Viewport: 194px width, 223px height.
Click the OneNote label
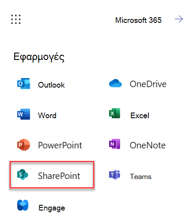tap(148, 145)
